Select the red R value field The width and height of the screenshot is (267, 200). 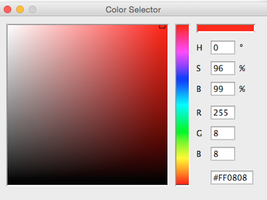pyautogui.click(x=223, y=112)
